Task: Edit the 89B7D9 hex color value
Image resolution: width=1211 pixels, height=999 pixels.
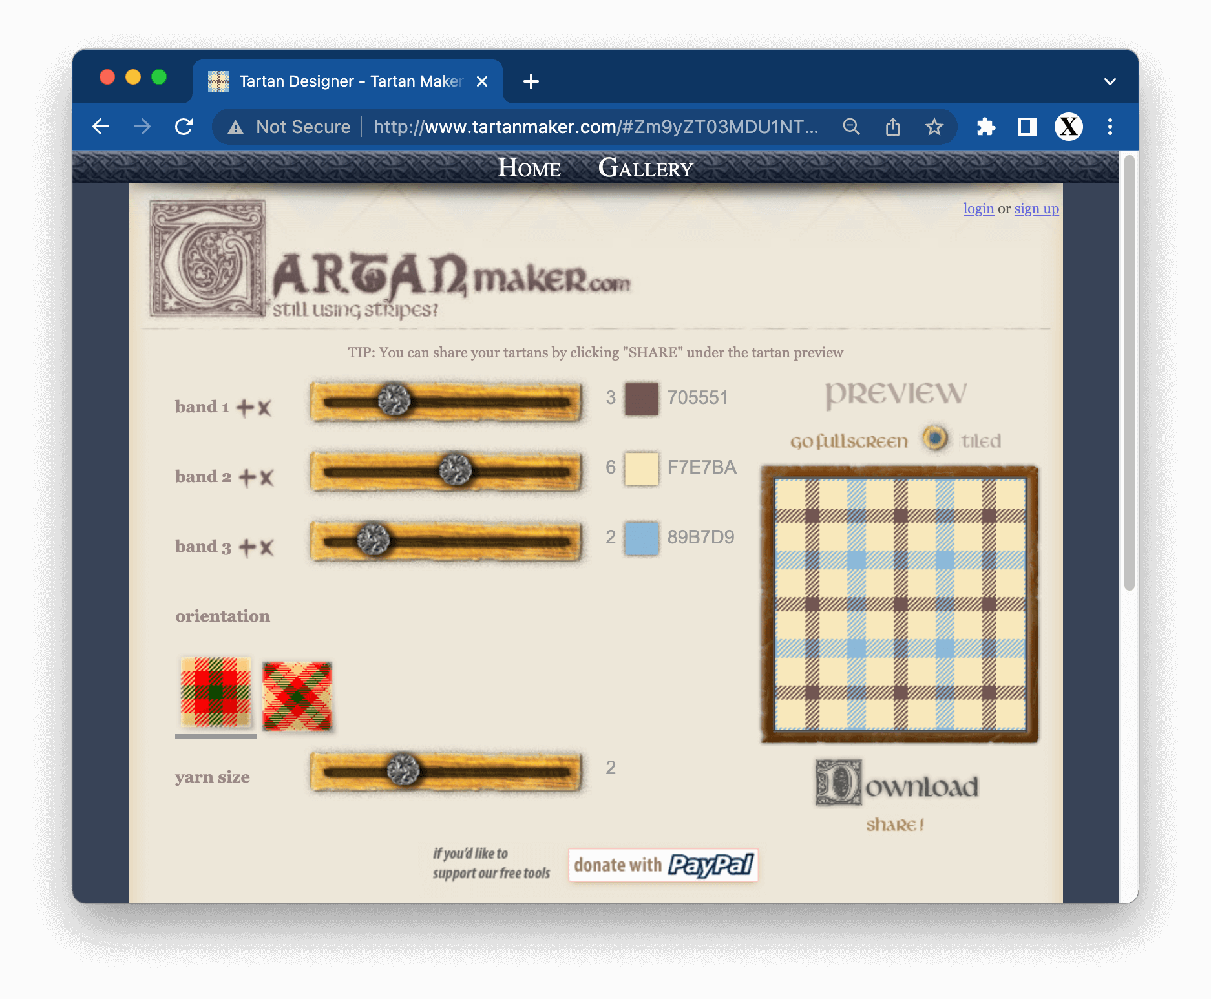Action: tap(701, 537)
